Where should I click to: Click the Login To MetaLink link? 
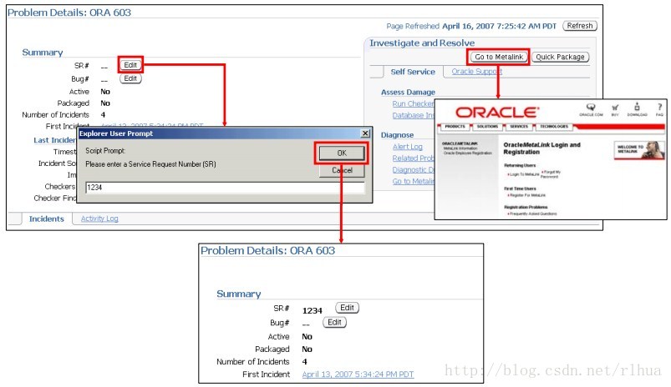pyautogui.click(x=524, y=174)
